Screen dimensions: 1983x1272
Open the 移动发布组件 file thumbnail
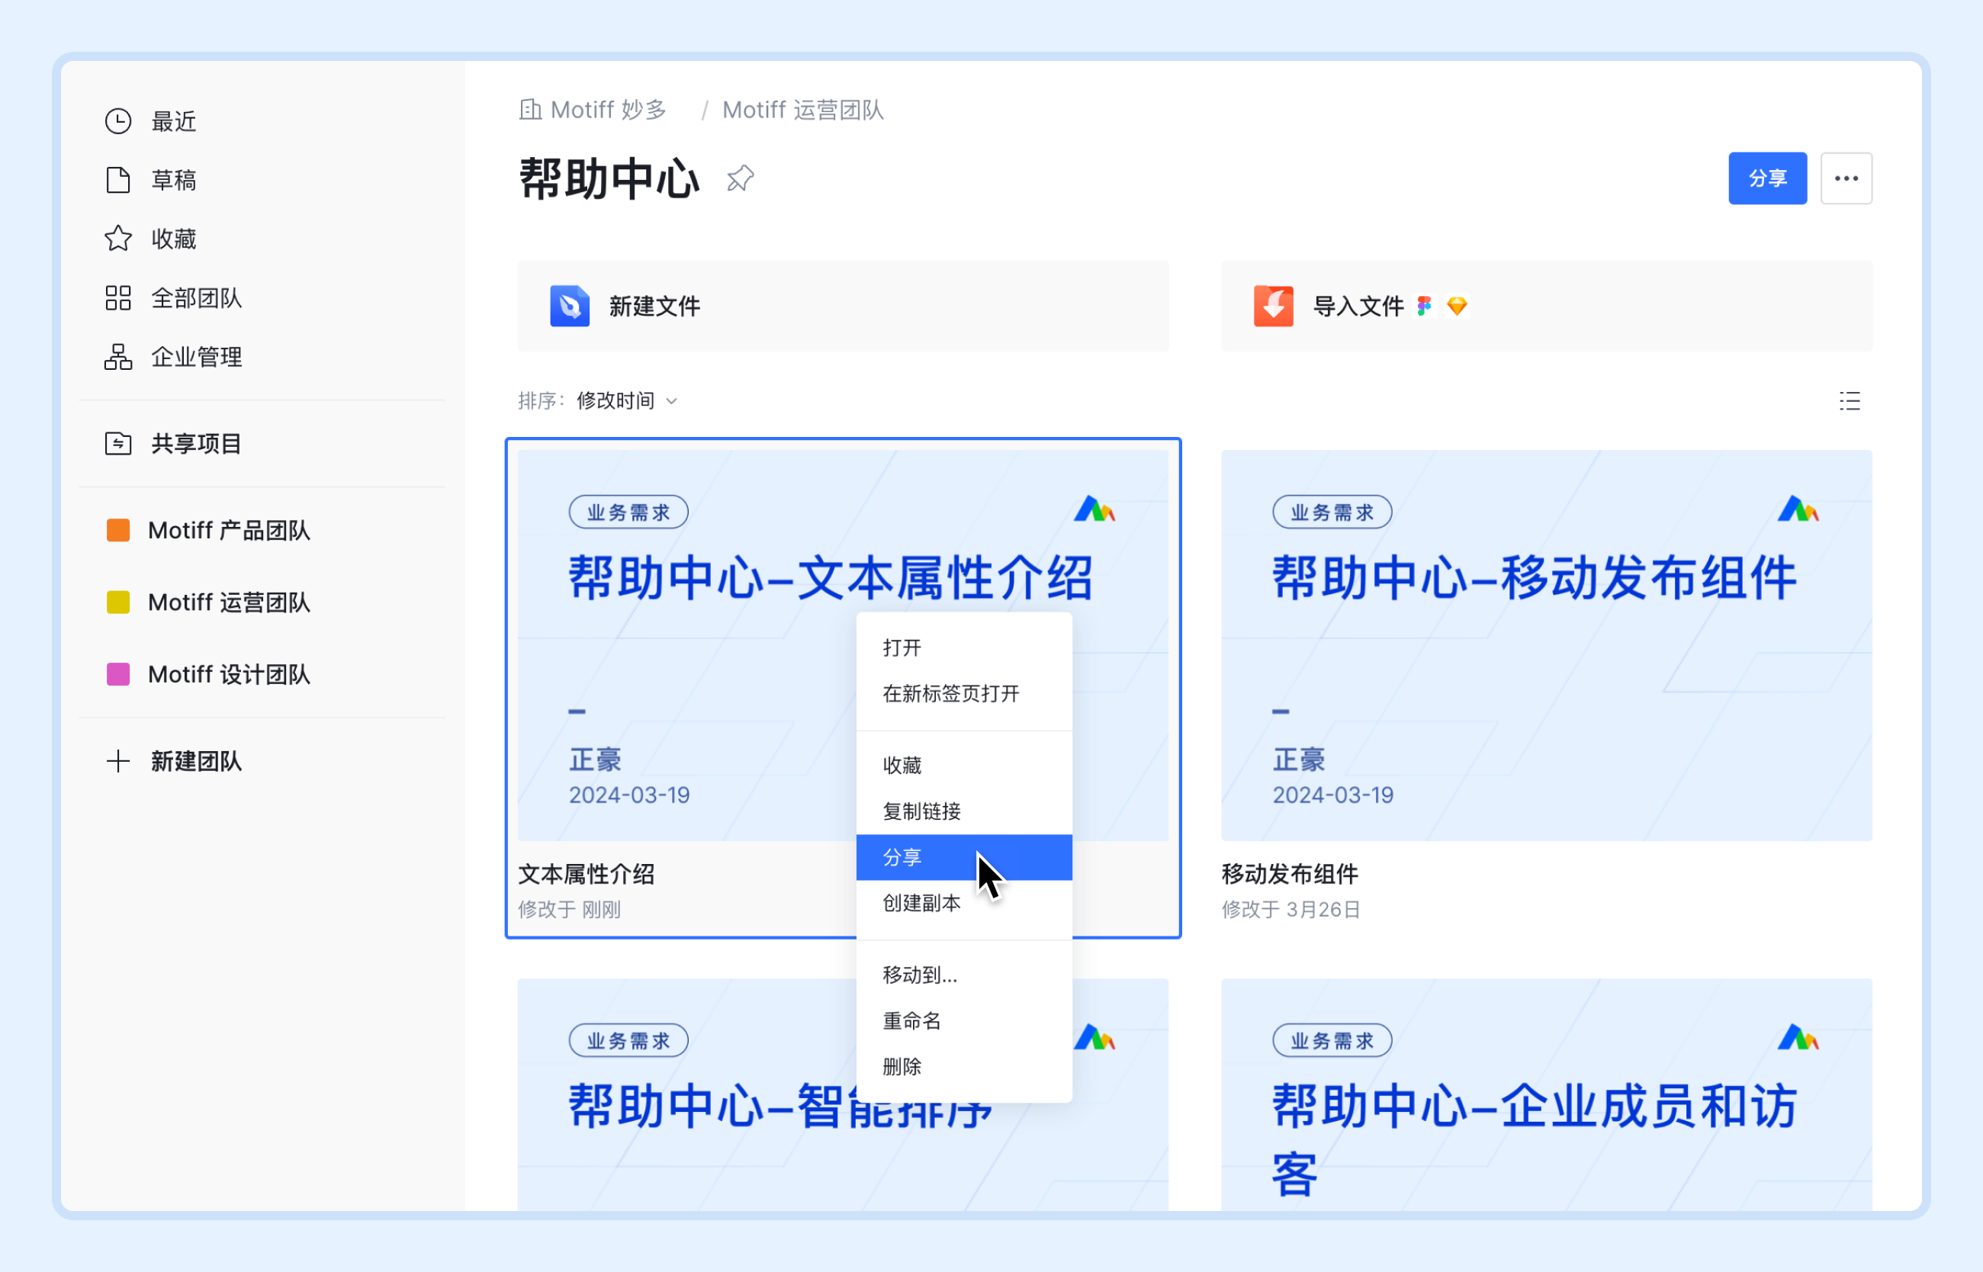[x=1546, y=645]
